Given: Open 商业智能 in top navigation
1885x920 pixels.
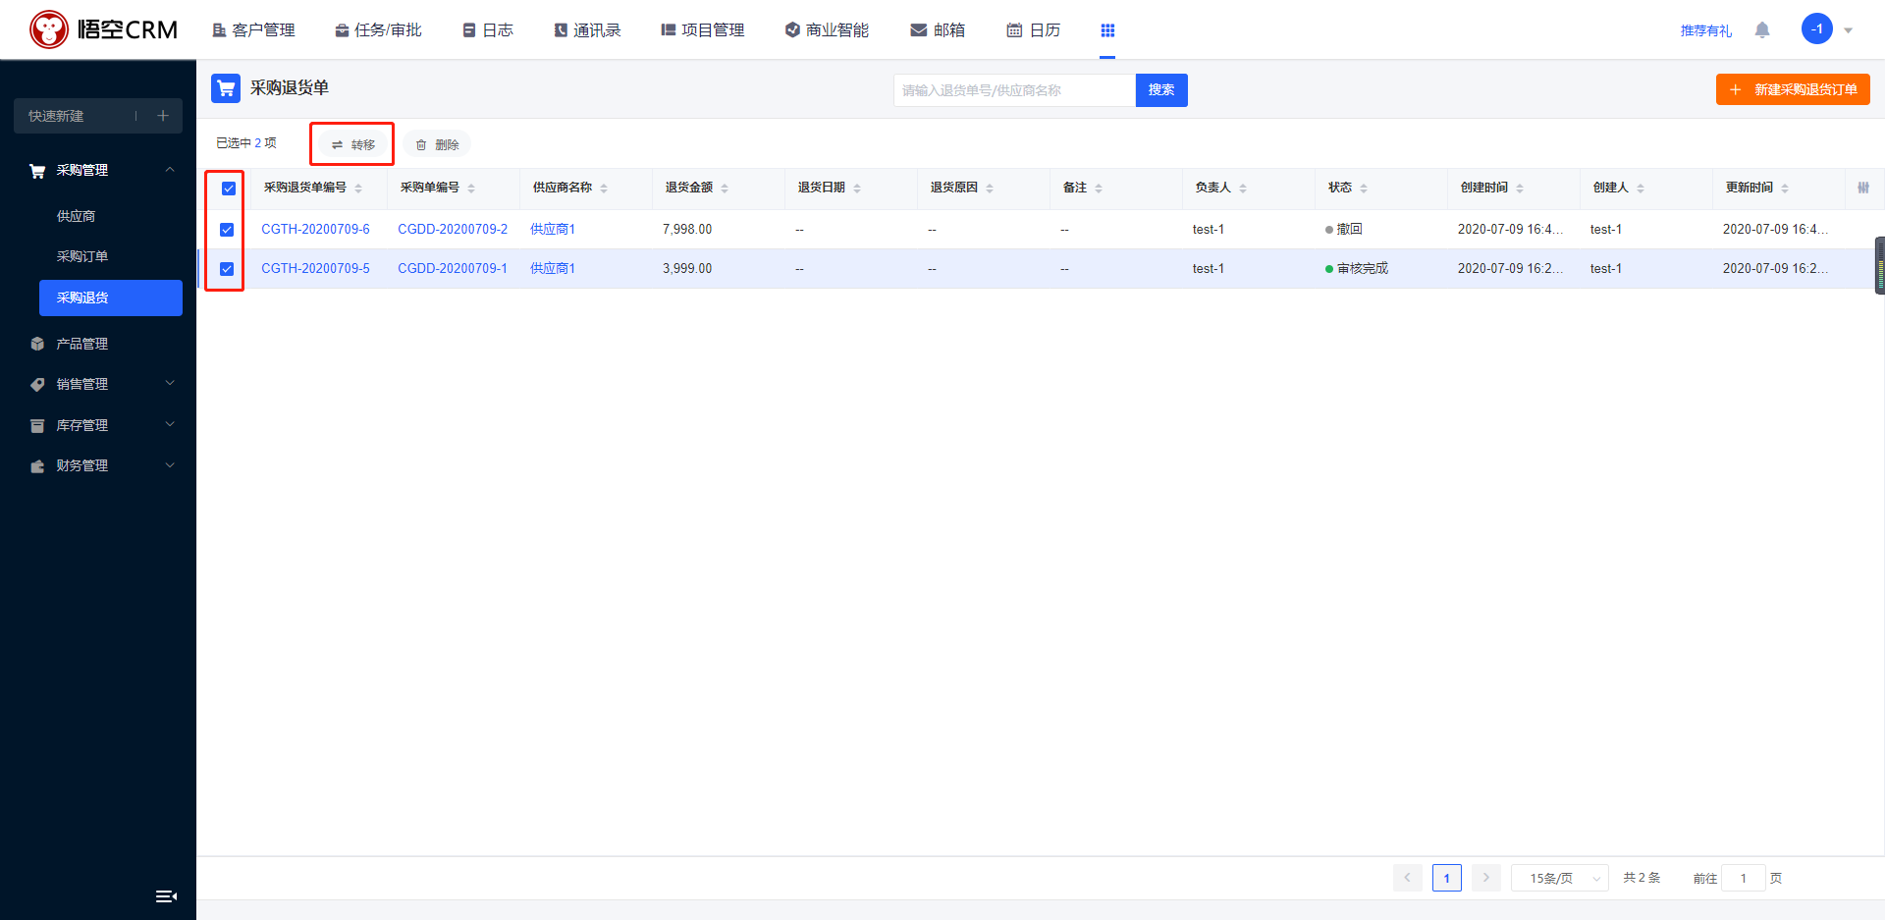Looking at the screenshot, I should click(x=827, y=30).
